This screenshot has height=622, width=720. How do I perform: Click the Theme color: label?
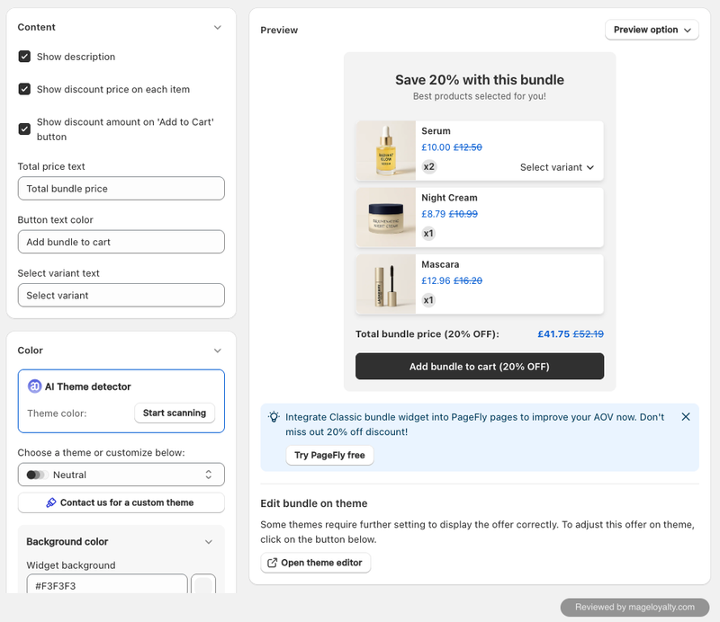click(x=57, y=413)
